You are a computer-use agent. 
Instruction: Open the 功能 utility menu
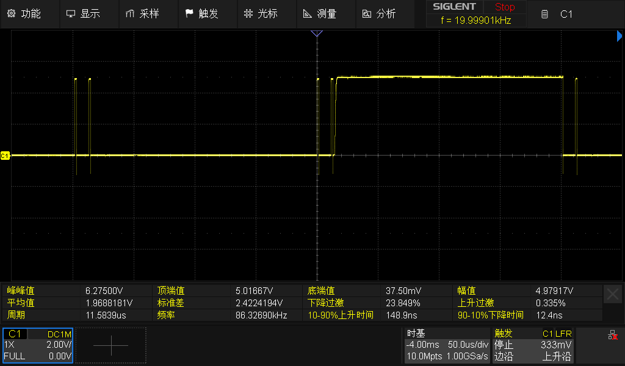click(x=29, y=14)
